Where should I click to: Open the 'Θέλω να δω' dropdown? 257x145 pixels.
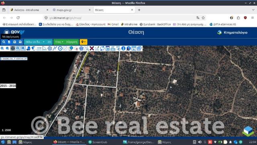[x=35, y=42]
